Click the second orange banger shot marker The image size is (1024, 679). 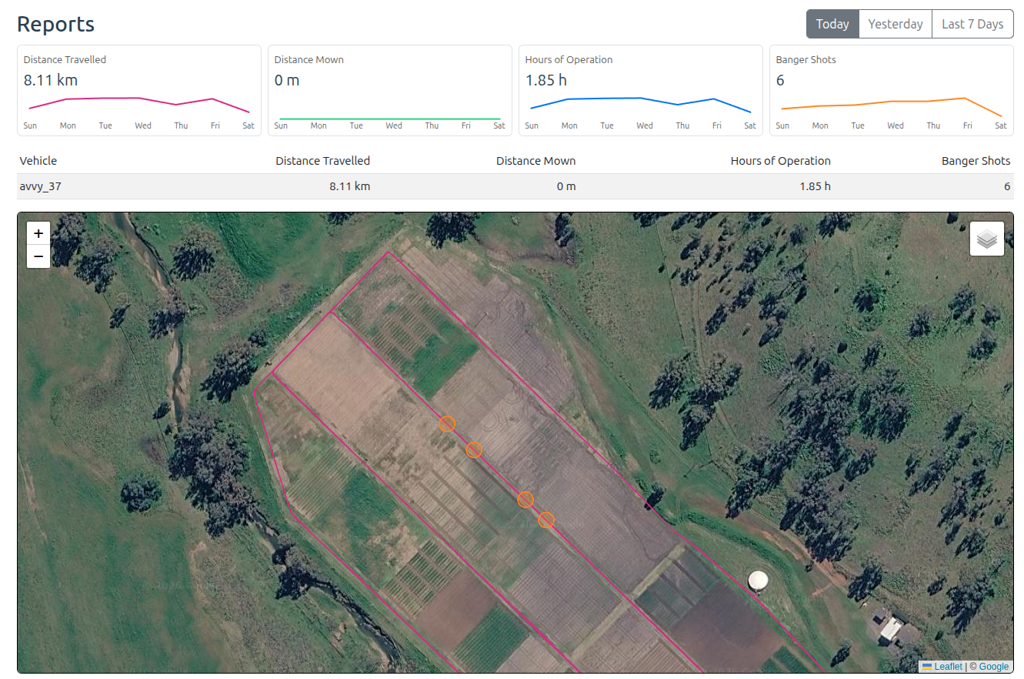click(x=474, y=450)
